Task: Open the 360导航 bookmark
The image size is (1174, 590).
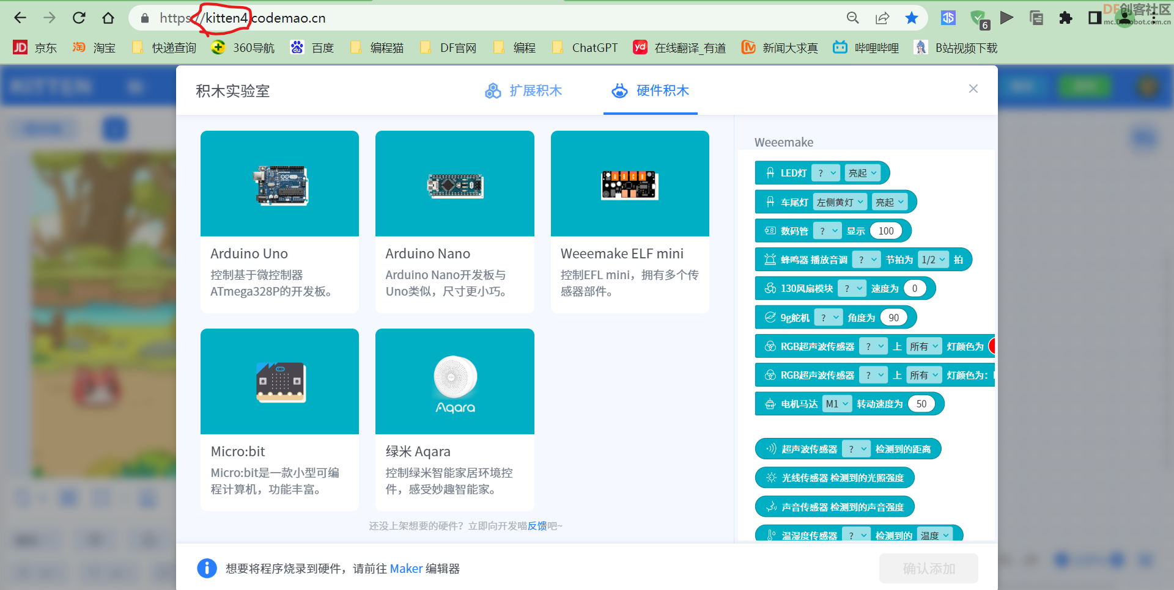Action: tap(243, 48)
